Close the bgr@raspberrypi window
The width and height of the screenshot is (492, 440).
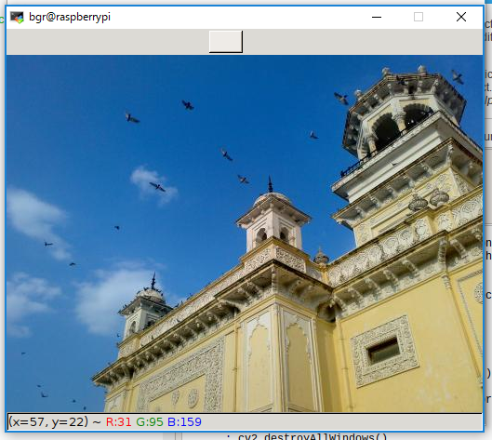pyautogui.click(x=461, y=17)
